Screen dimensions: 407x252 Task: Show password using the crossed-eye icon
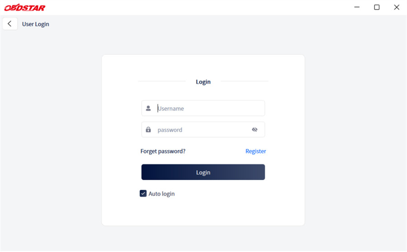255,130
